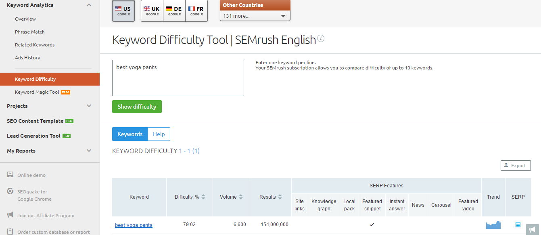Open Keyword Magic Tool

click(x=37, y=92)
